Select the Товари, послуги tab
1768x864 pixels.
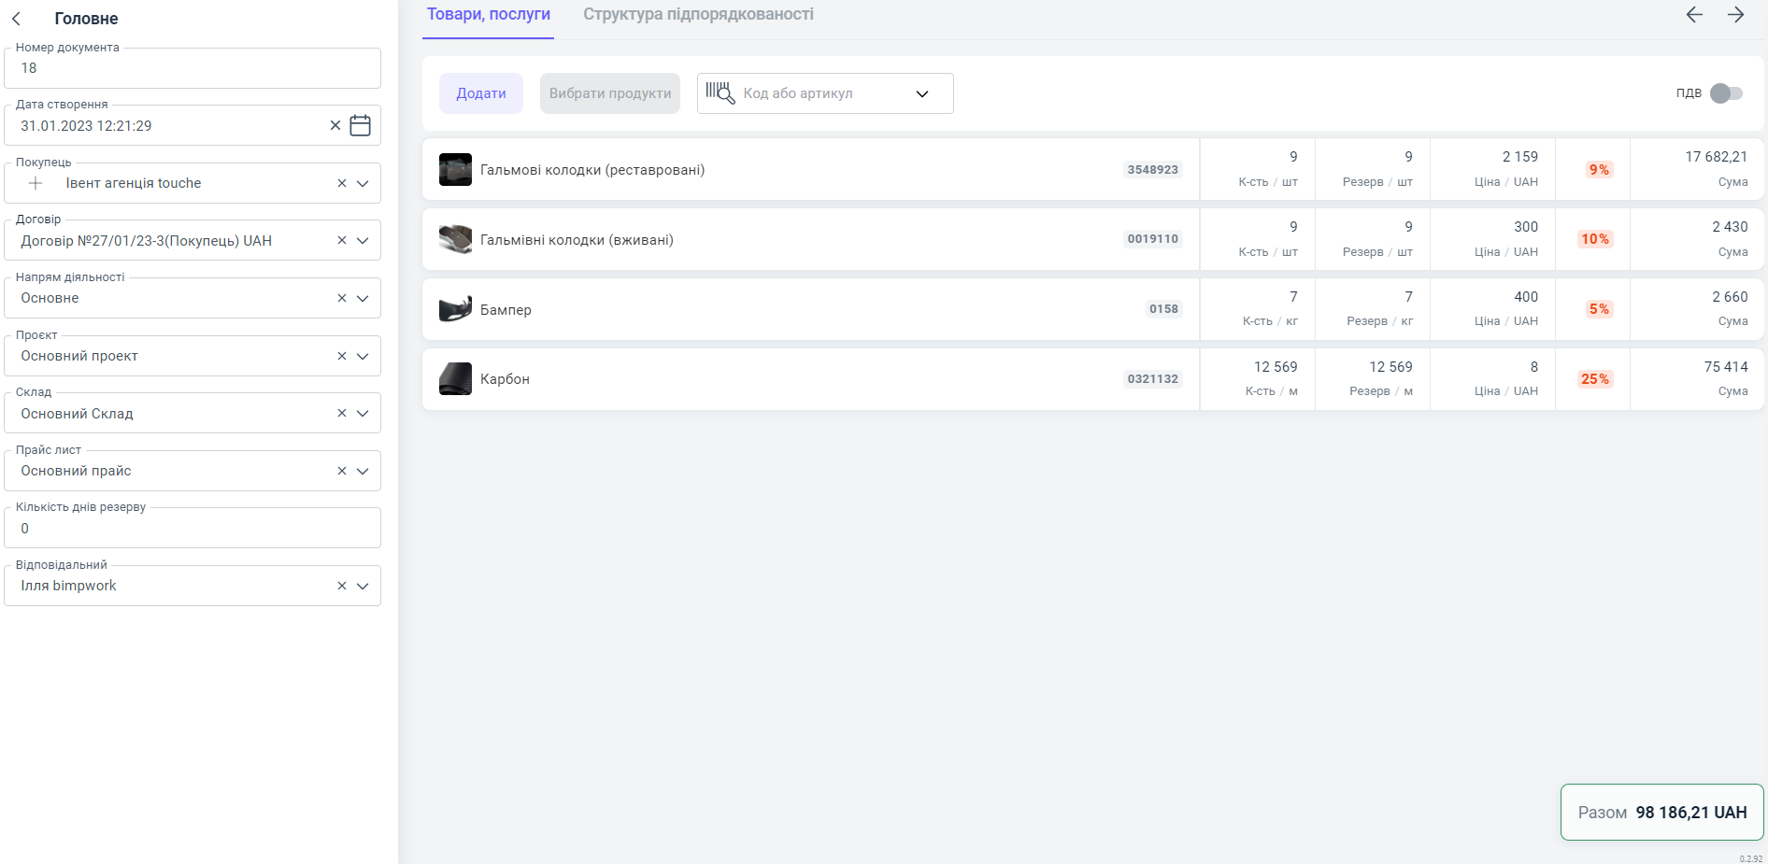coord(488,15)
